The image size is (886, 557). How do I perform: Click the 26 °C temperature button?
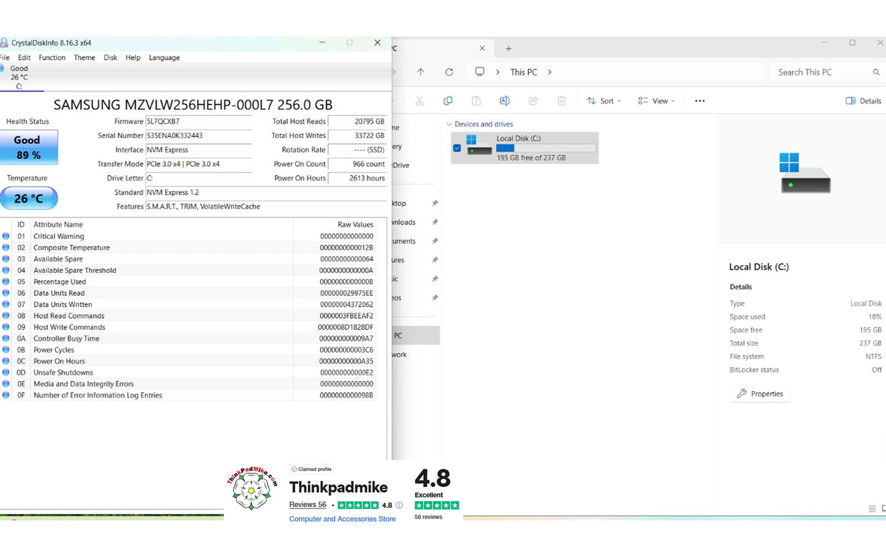point(29,198)
